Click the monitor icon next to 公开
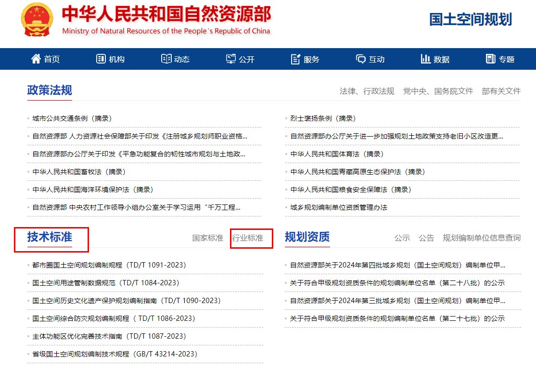The image size is (536, 368). [x=231, y=59]
